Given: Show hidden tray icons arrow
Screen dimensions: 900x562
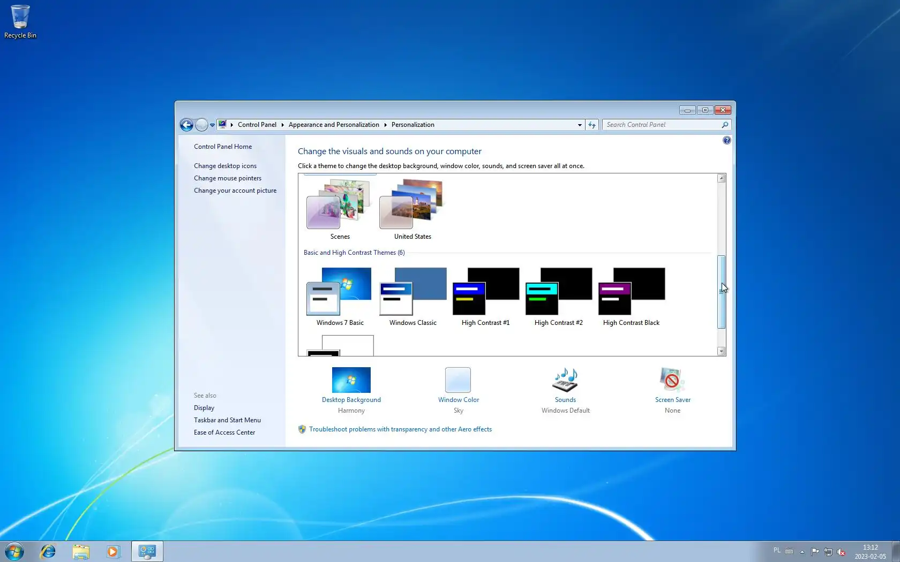Looking at the screenshot, I should pyautogui.click(x=802, y=551).
